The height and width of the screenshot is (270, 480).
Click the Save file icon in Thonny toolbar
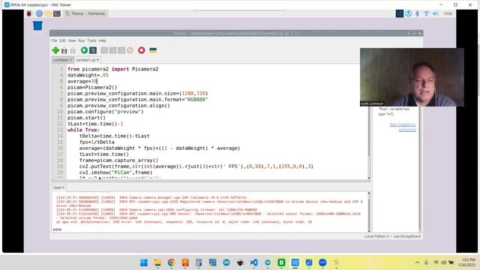[x=73, y=50]
